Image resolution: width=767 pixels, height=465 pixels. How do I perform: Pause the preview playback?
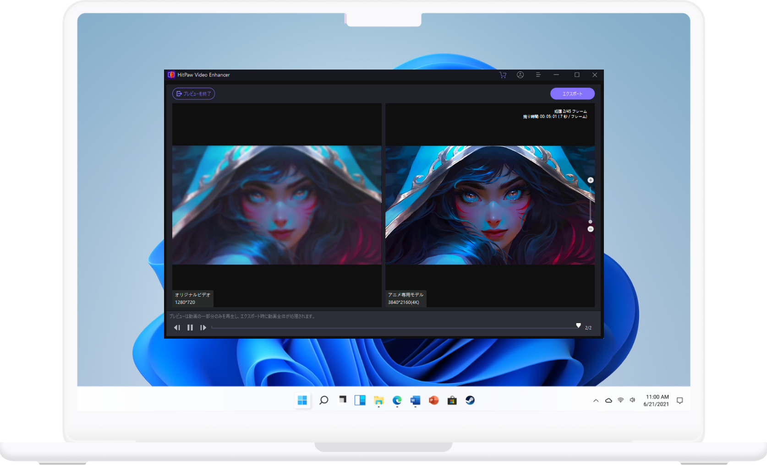pyautogui.click(x=190, y=328)
